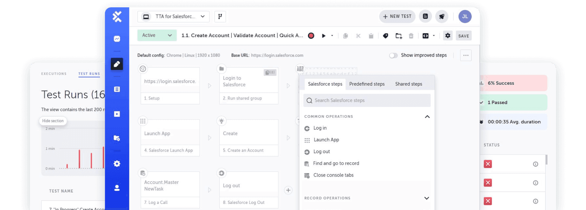
Task: Open the Tricentis logo home icon
Action: (x=117, y=17)
